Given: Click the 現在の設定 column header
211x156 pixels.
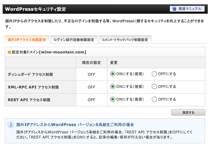Looking at the screenshot, I should [x=91, y=63].
